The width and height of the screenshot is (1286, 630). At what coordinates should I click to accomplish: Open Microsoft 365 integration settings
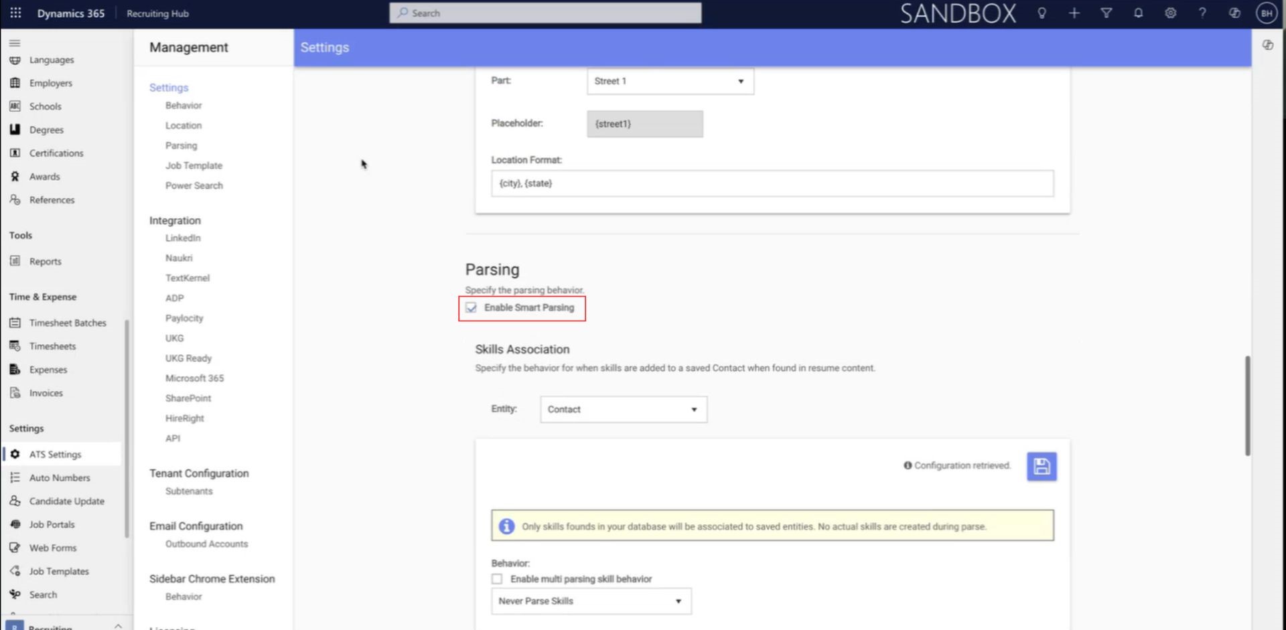(x=194, y=379)
